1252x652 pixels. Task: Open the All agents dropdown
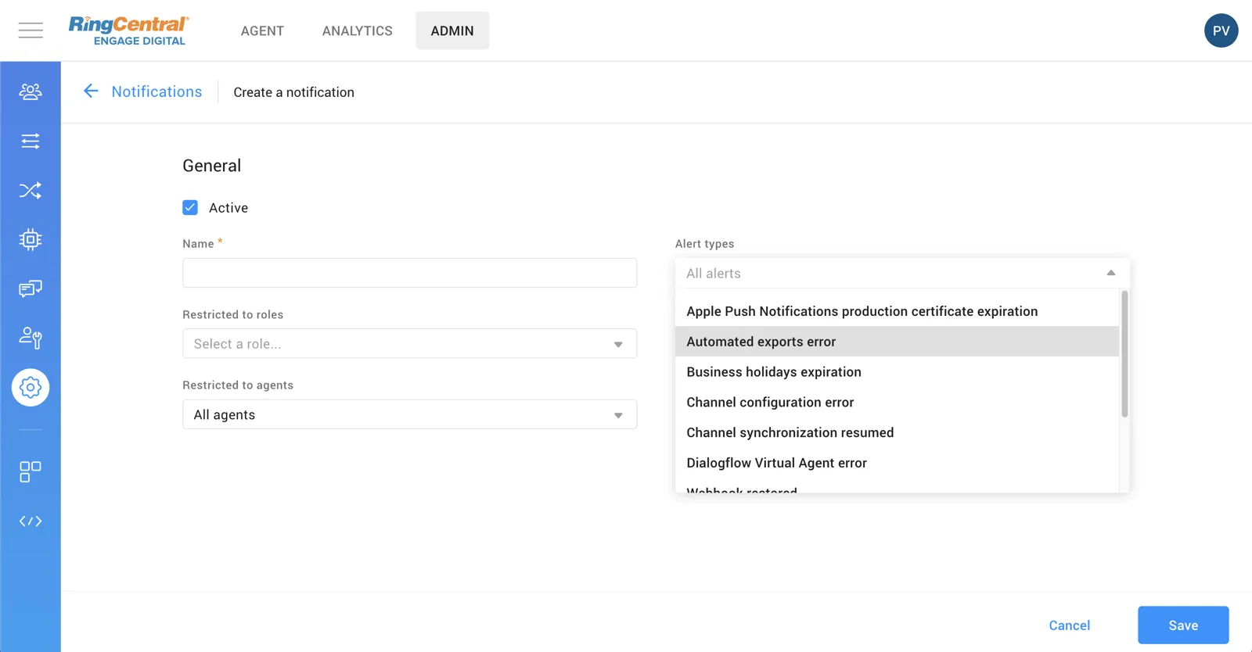(x=409, y=414)
